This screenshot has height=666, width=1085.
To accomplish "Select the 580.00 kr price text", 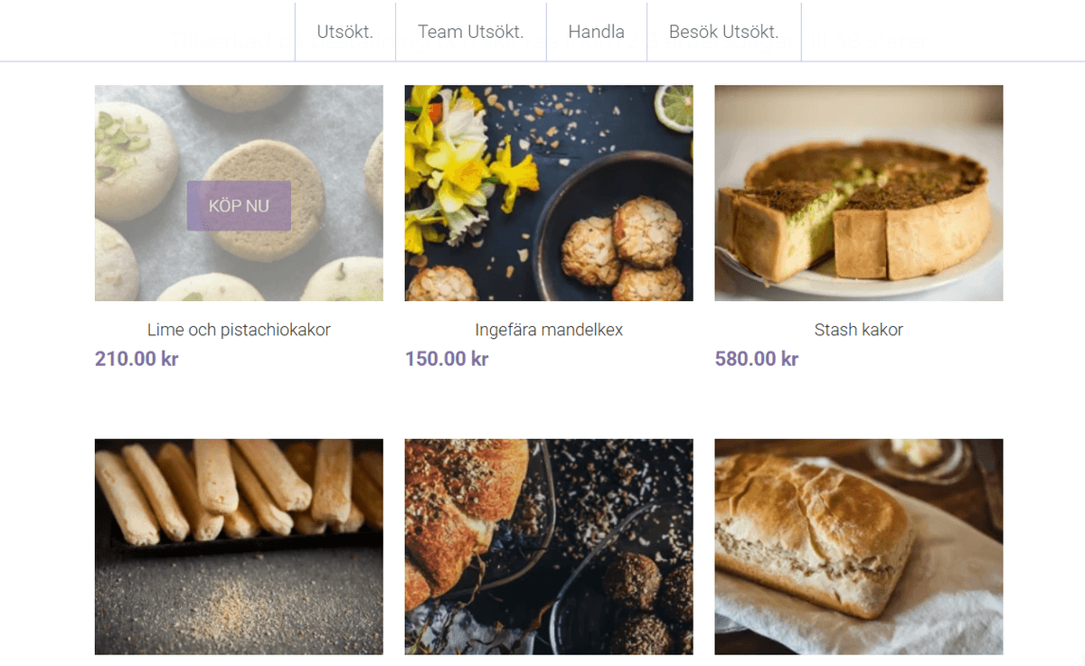I will (x=757, y=359).
